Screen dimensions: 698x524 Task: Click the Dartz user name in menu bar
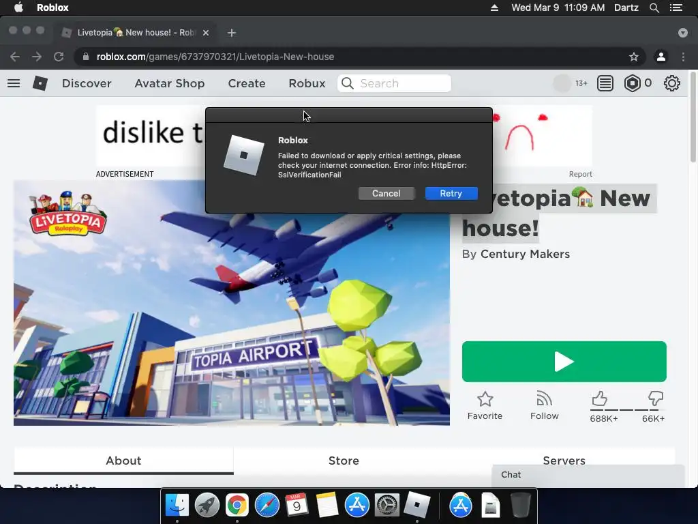626,8
